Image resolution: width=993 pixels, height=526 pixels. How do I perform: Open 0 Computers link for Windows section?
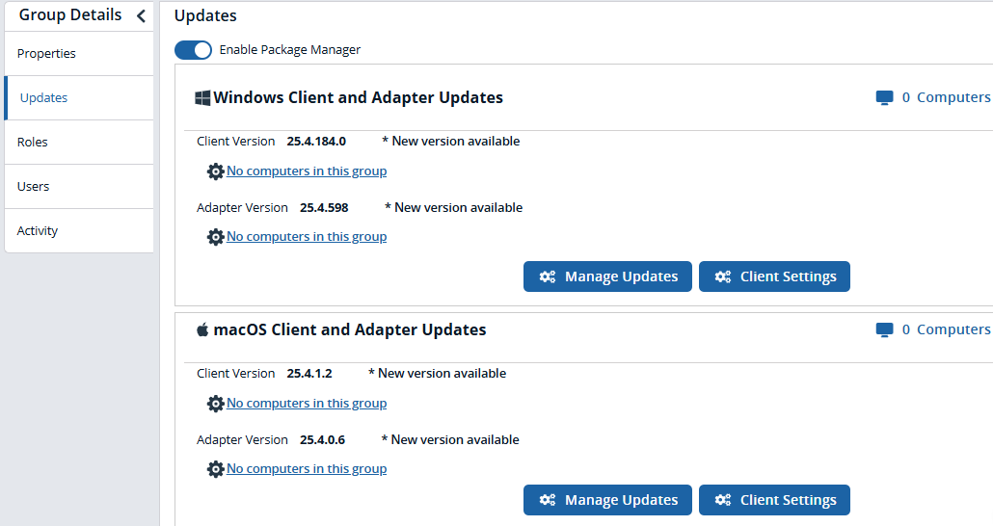point(946,97)
